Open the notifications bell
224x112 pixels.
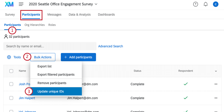[x=206, y=4]
